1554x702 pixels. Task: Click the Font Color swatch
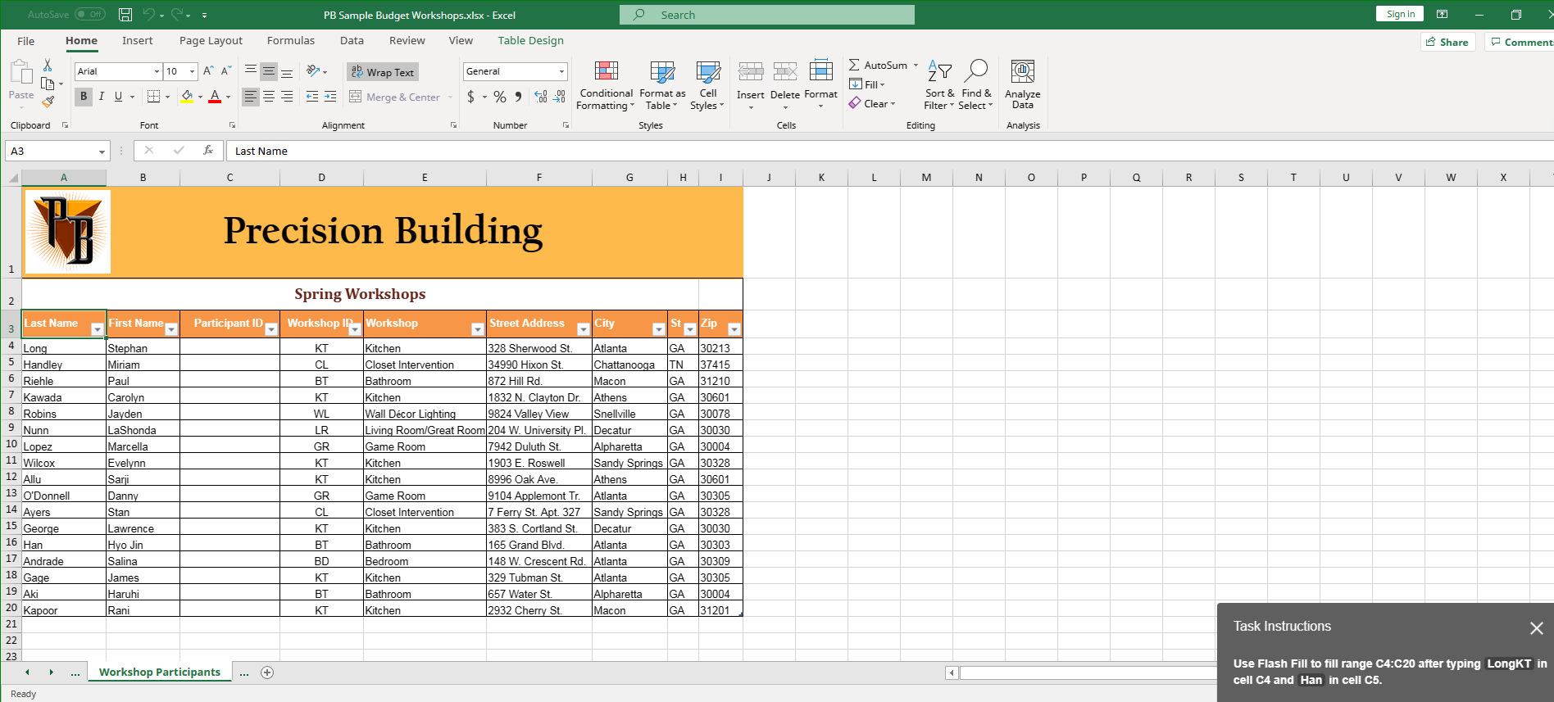[x=215, y=97]
